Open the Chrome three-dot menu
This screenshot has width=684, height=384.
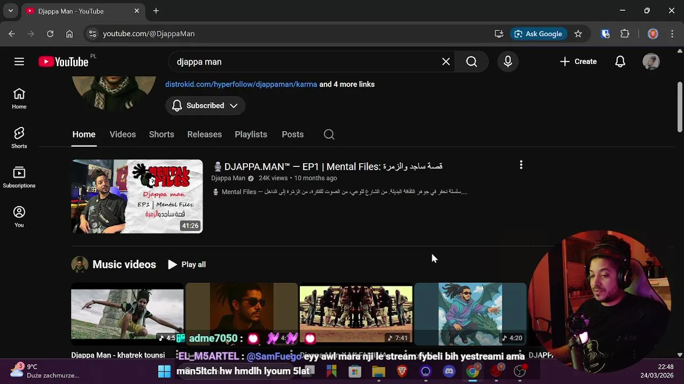[672, 34]
